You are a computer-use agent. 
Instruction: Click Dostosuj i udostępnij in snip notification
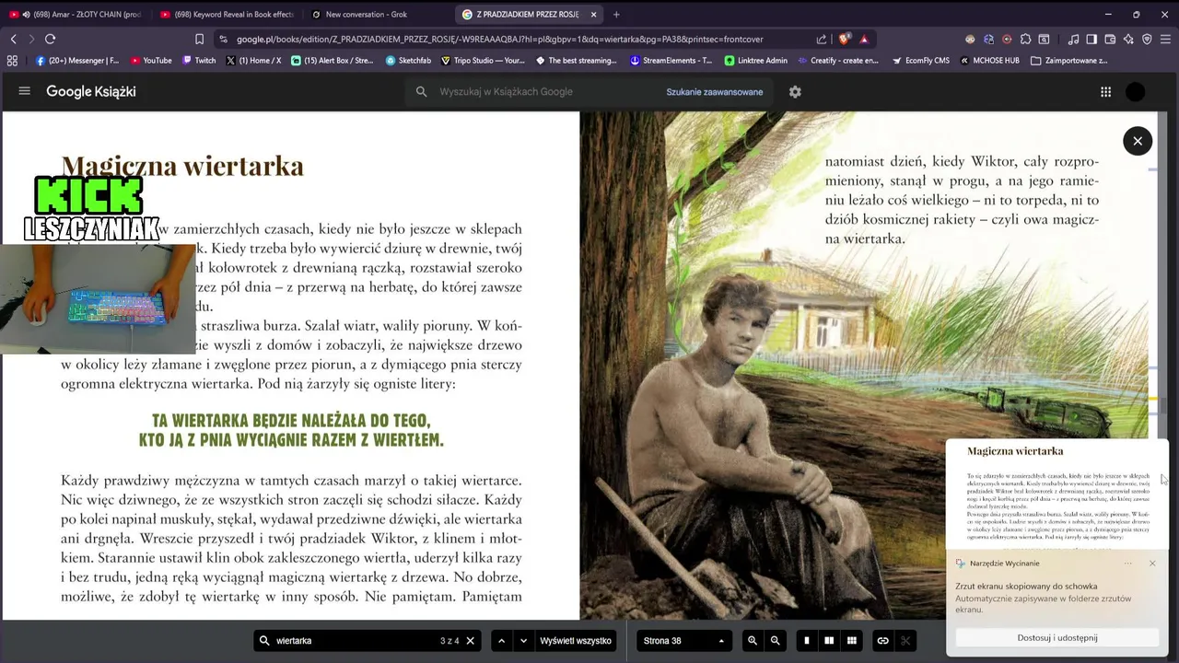coord(1056,637)
